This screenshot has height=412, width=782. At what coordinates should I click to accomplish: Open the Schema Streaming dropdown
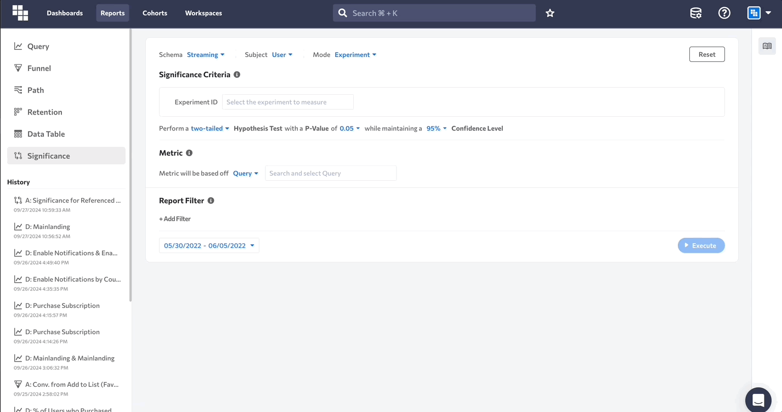point(206,55)
